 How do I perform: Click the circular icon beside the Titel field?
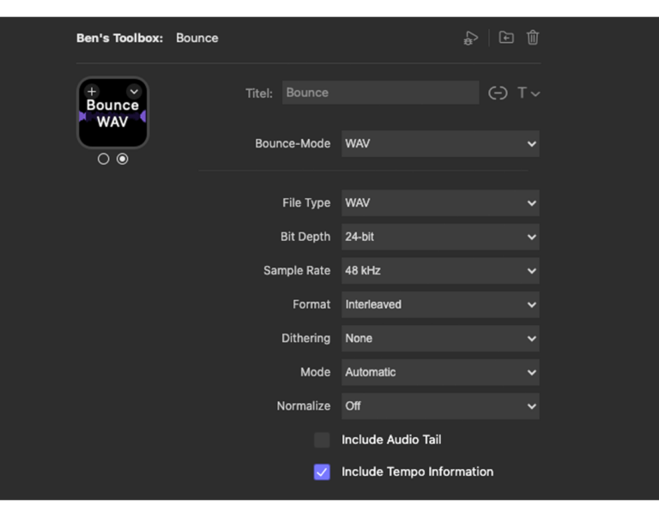pos(498,93)
